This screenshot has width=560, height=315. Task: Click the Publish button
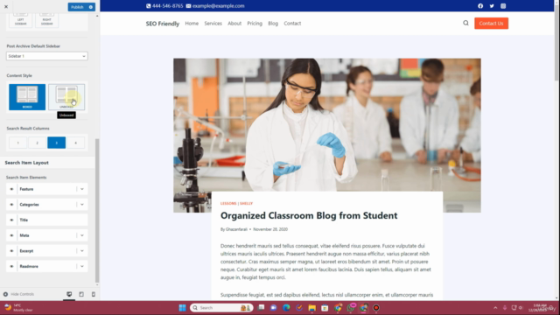[x=78, y=7]
